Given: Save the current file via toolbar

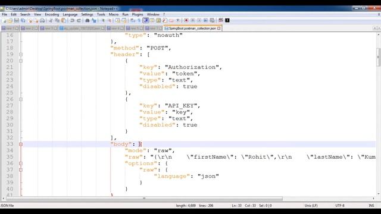Looking at the screenshot, I should point(16,20).
